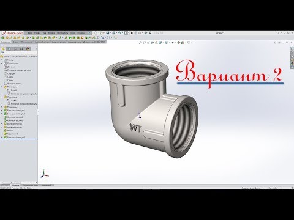
Task: Switch to the Листовой металл tab
Action: [42, 42]
